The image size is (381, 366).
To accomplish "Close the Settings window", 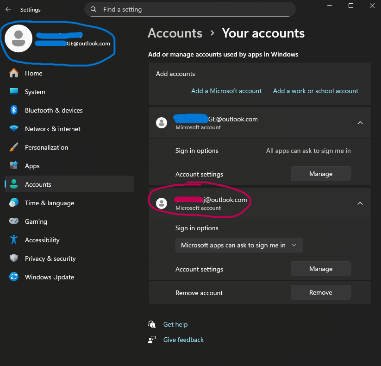I will (372, 6).
